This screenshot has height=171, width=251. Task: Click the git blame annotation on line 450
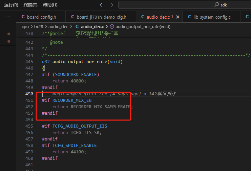(x=114, y=94)
